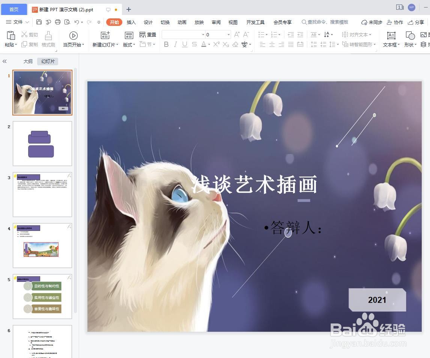Viewport: 430px width, 358px height.
Task: Toggle Bold formatting
Action: (x=166, y=44)
